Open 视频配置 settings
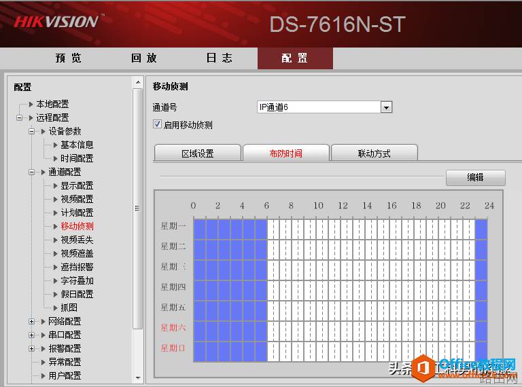Viewport: 522px width, 387px height. coord(77,199)
